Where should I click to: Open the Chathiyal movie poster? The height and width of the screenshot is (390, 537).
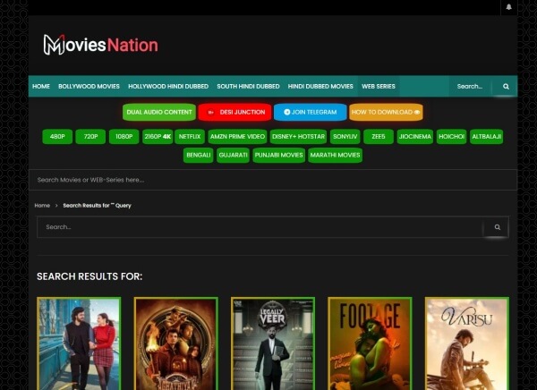(175, 343)
